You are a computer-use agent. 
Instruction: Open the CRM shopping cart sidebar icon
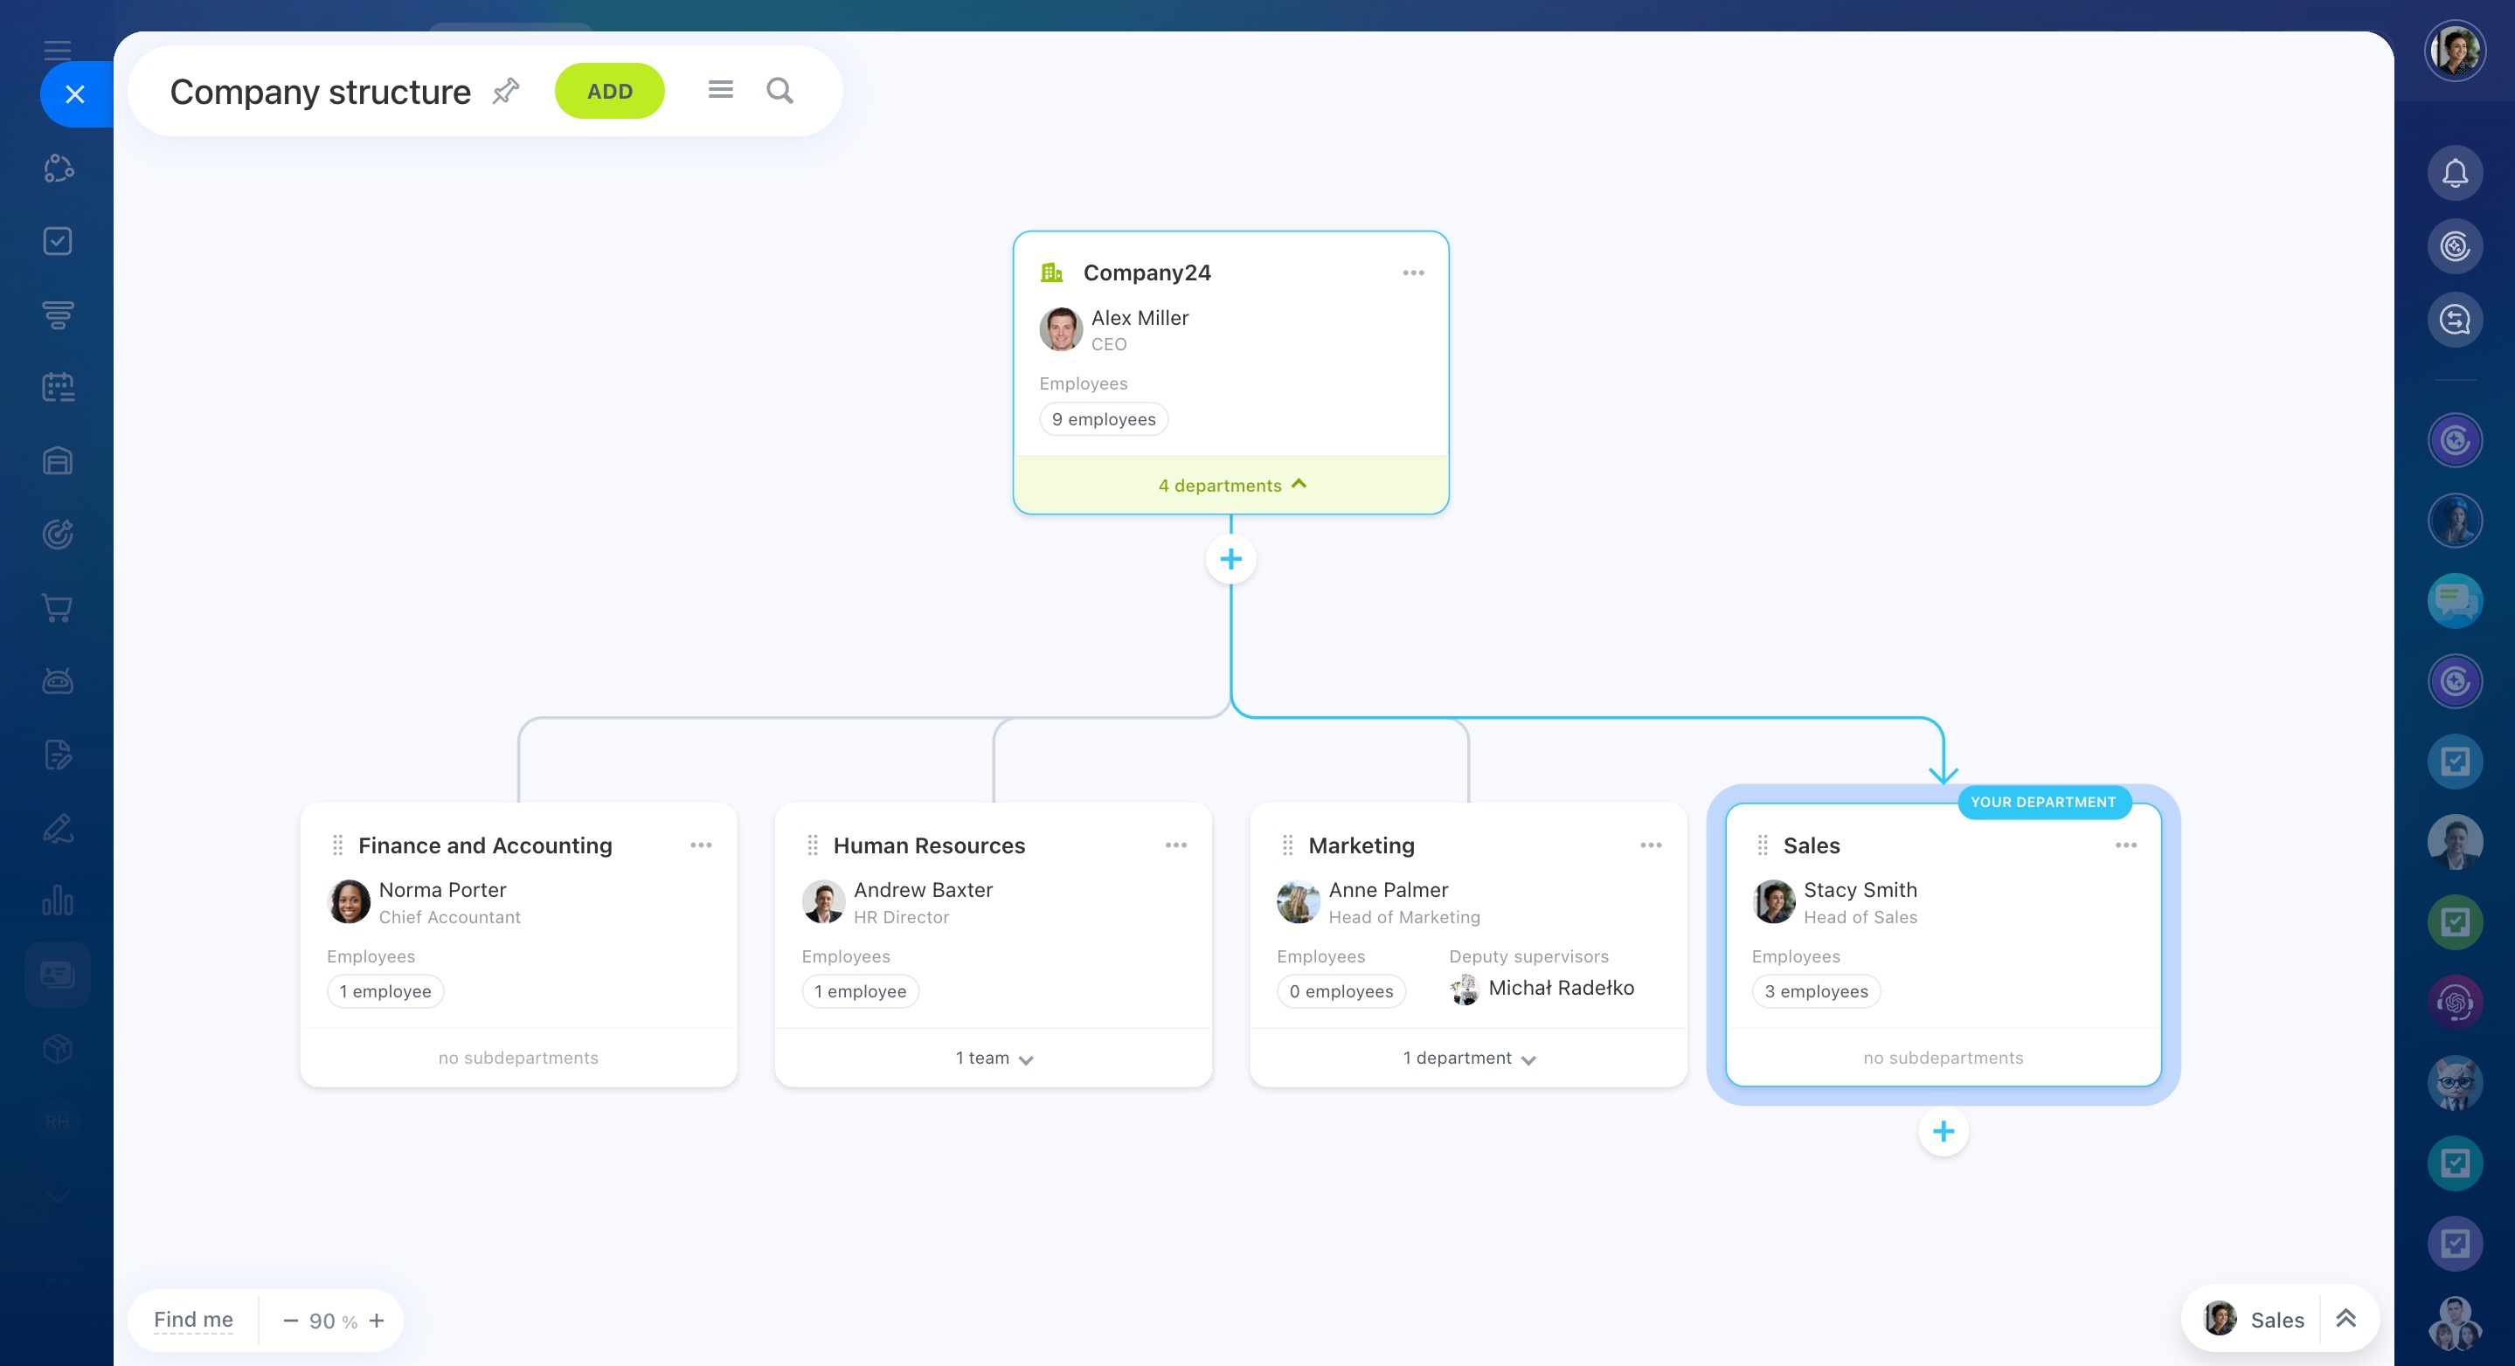point(58,608)
